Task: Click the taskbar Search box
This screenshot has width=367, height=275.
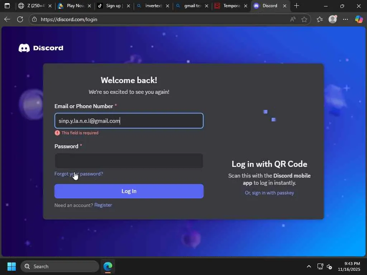Action: tap(60, 266)
